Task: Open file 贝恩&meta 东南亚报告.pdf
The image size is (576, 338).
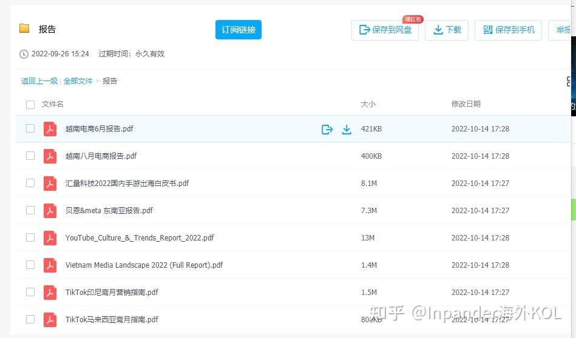Action: pyautogui.click(x=109, y=210)
